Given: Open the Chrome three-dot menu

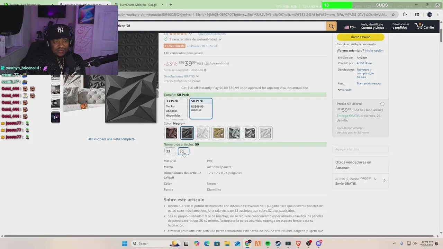Looking at the screenshot, I should click(x=438, y=15).
